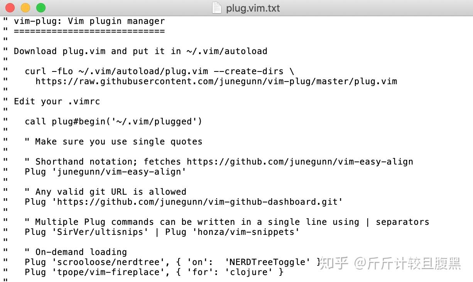Click the Plug 'junegunn/vim-easy-align' entry

click(105, 172)
